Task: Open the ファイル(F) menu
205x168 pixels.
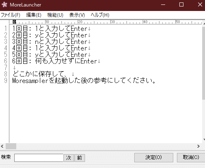Action: (11, 15)
